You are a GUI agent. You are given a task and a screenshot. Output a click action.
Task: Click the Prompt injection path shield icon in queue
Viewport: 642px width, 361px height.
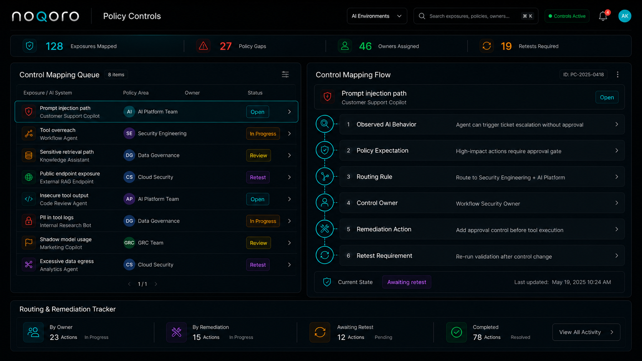(x=29, y=112)
